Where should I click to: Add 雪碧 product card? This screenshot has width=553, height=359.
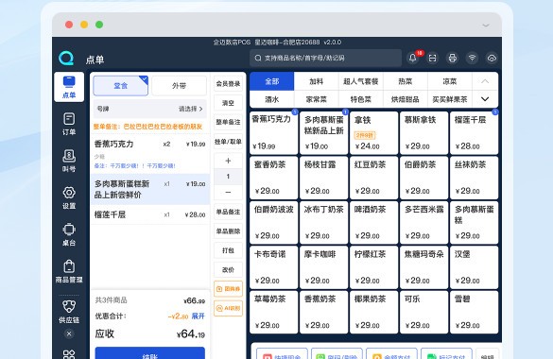[474, 312]
